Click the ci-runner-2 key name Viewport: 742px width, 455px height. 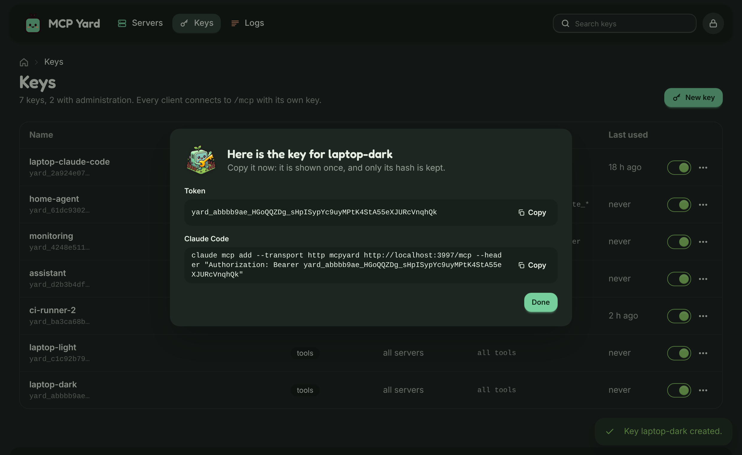[52, 310]
